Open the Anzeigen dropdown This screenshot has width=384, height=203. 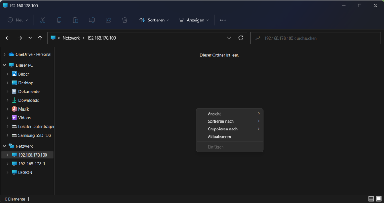pos(194,20)
